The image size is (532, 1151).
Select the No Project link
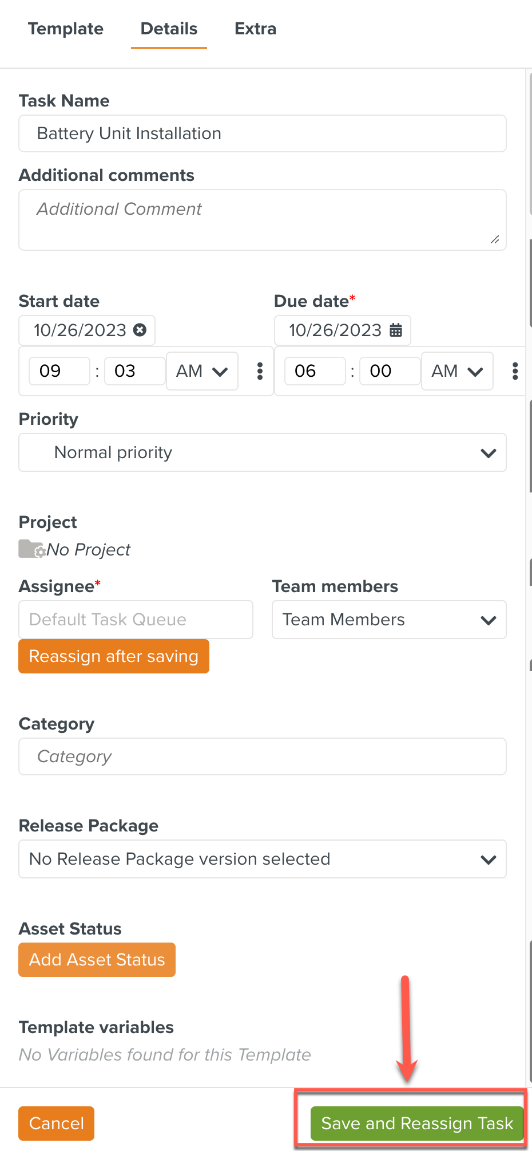(89, 550)
